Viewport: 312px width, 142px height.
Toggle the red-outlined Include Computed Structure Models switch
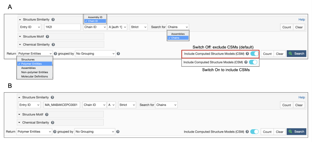pos(254,54)
